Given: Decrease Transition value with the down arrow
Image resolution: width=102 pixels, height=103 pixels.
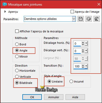Looking at the screenshot, I should click(83, 67).
